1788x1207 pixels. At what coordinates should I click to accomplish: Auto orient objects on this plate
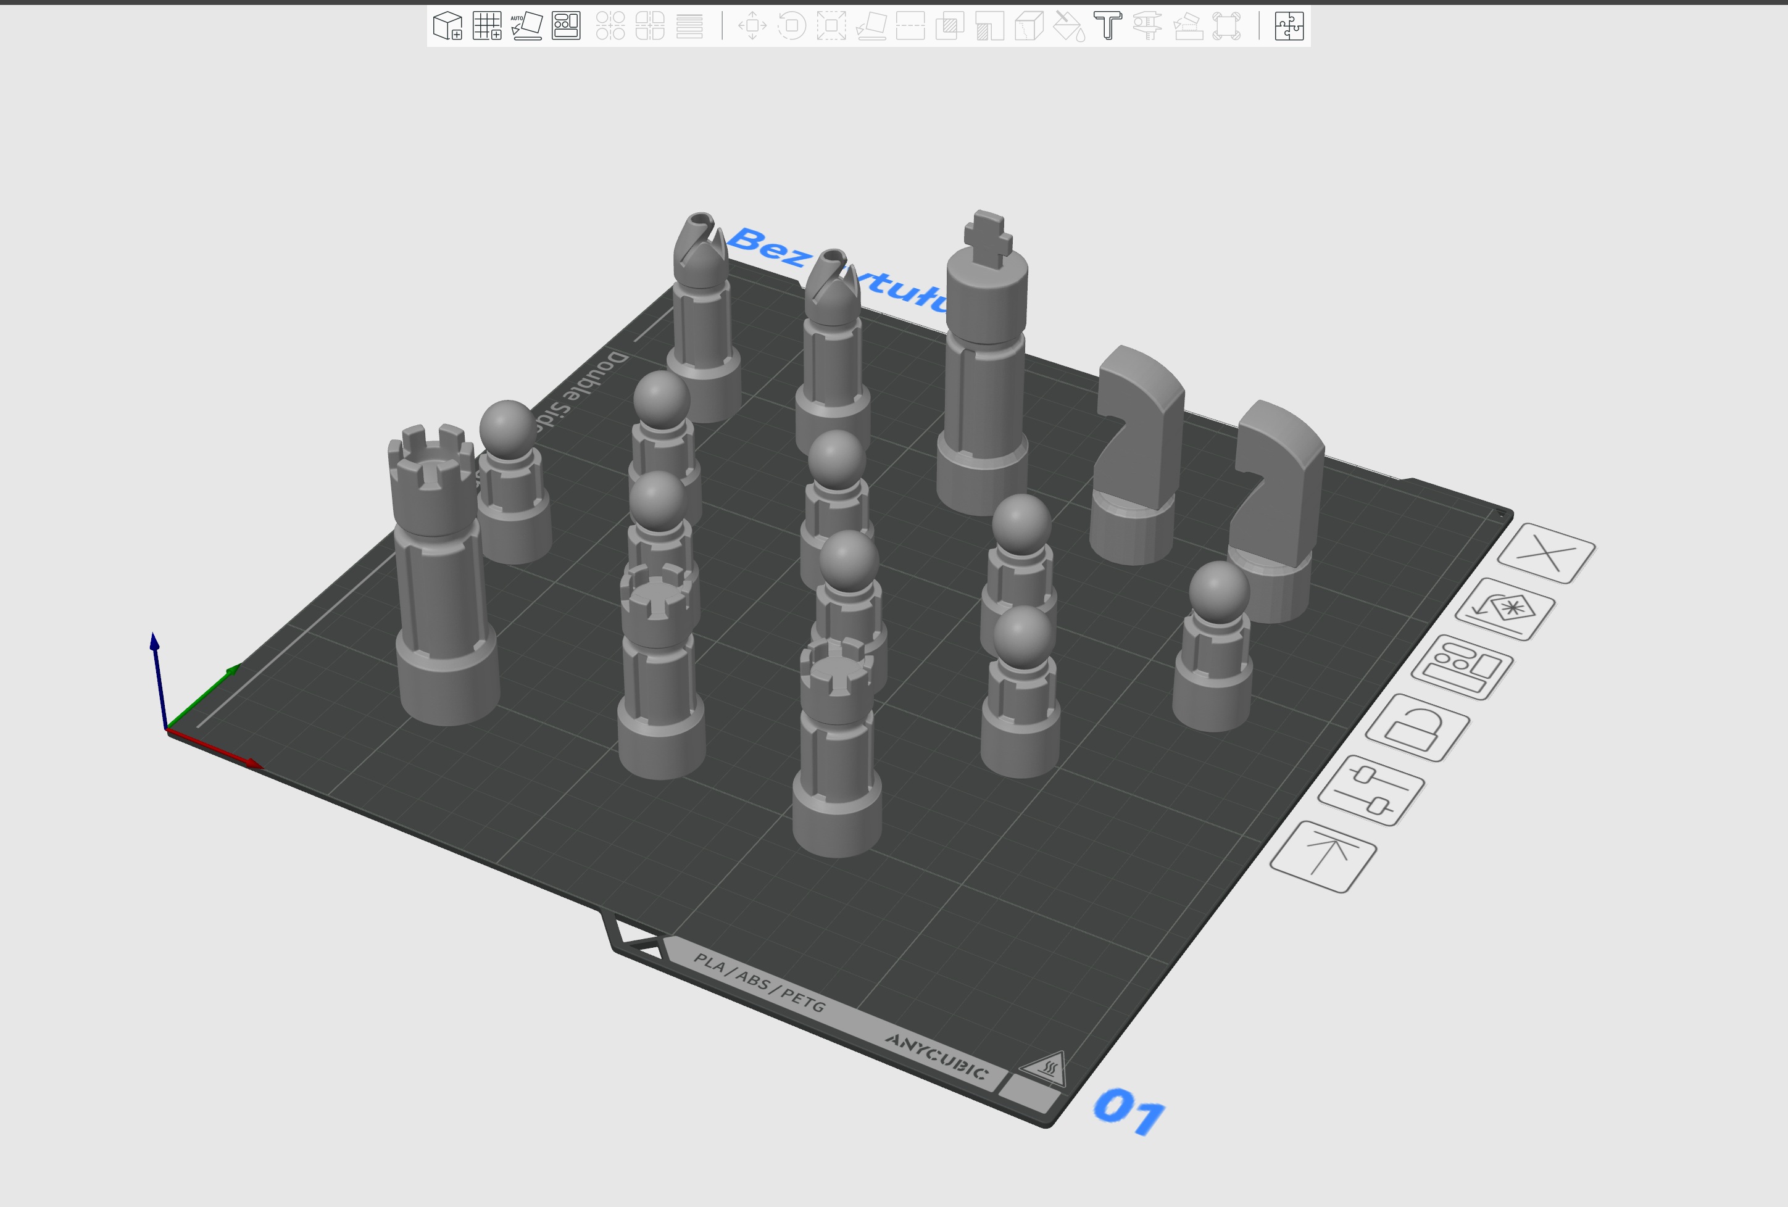pyautogui.click(x=1506, y=609)
